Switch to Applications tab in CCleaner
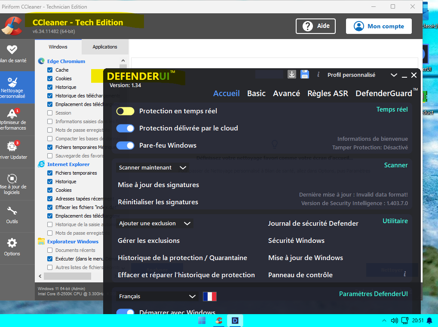This screenshot has width=438, height=327. [105, 47]
